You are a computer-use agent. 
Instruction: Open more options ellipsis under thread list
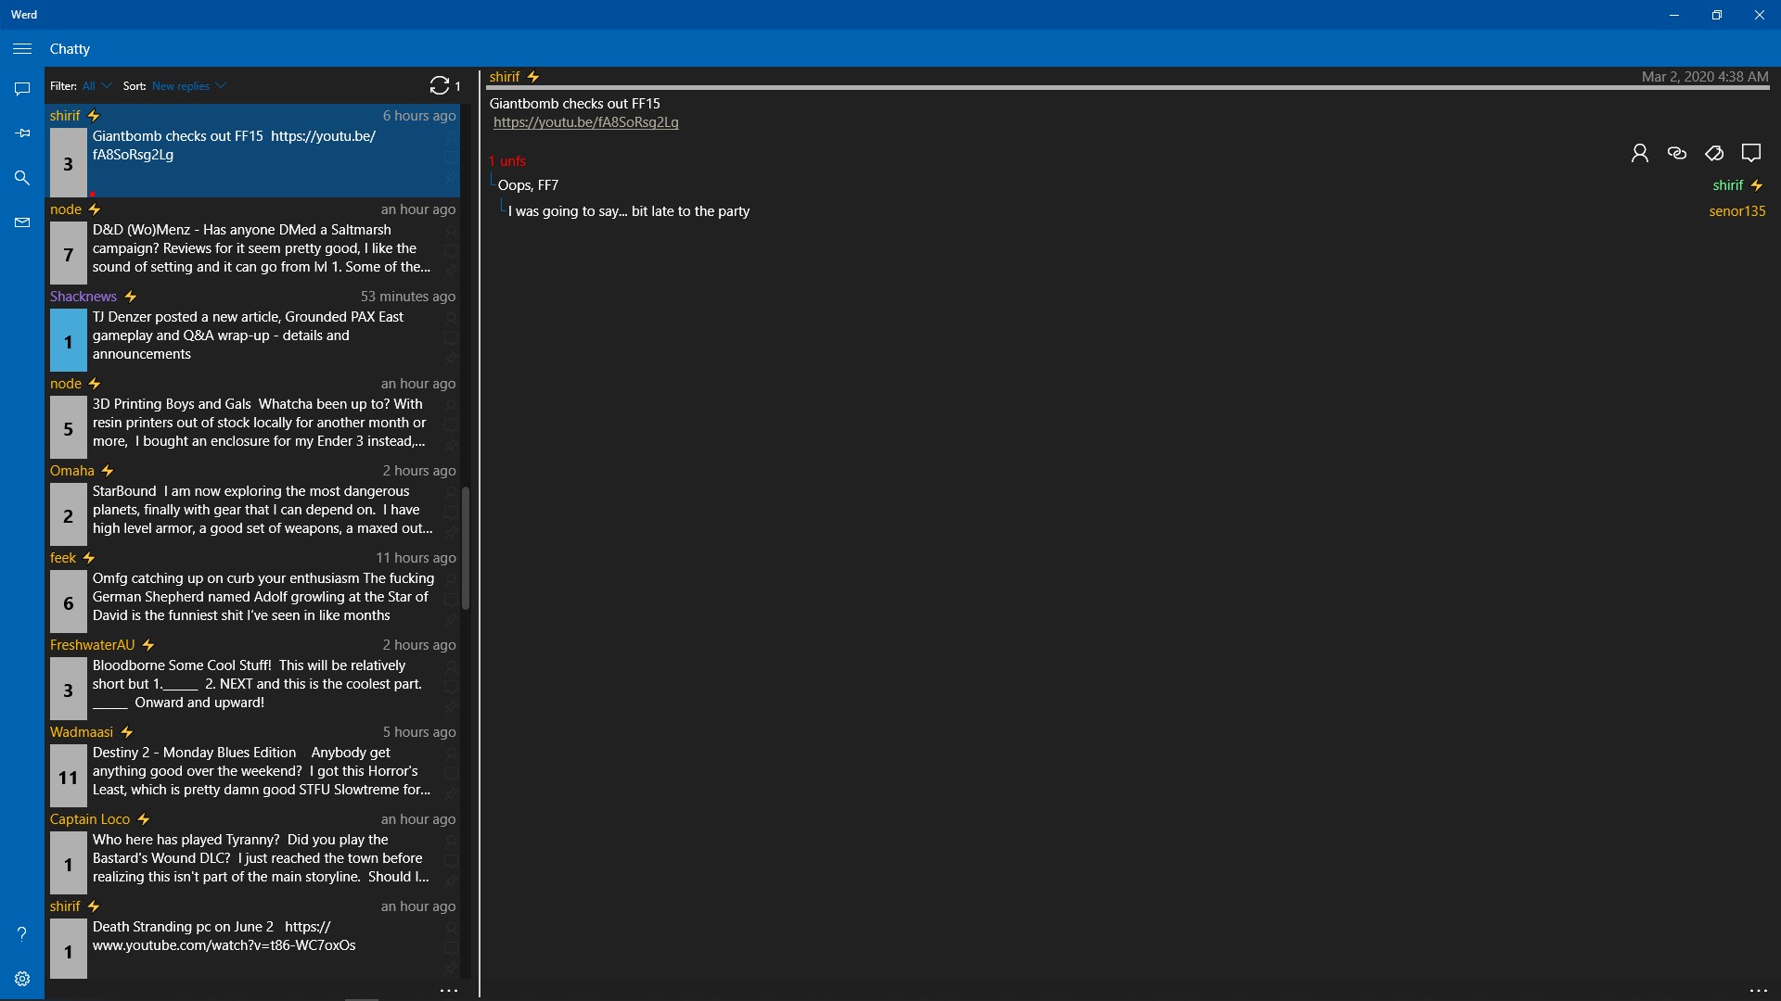tap(449, 990)
